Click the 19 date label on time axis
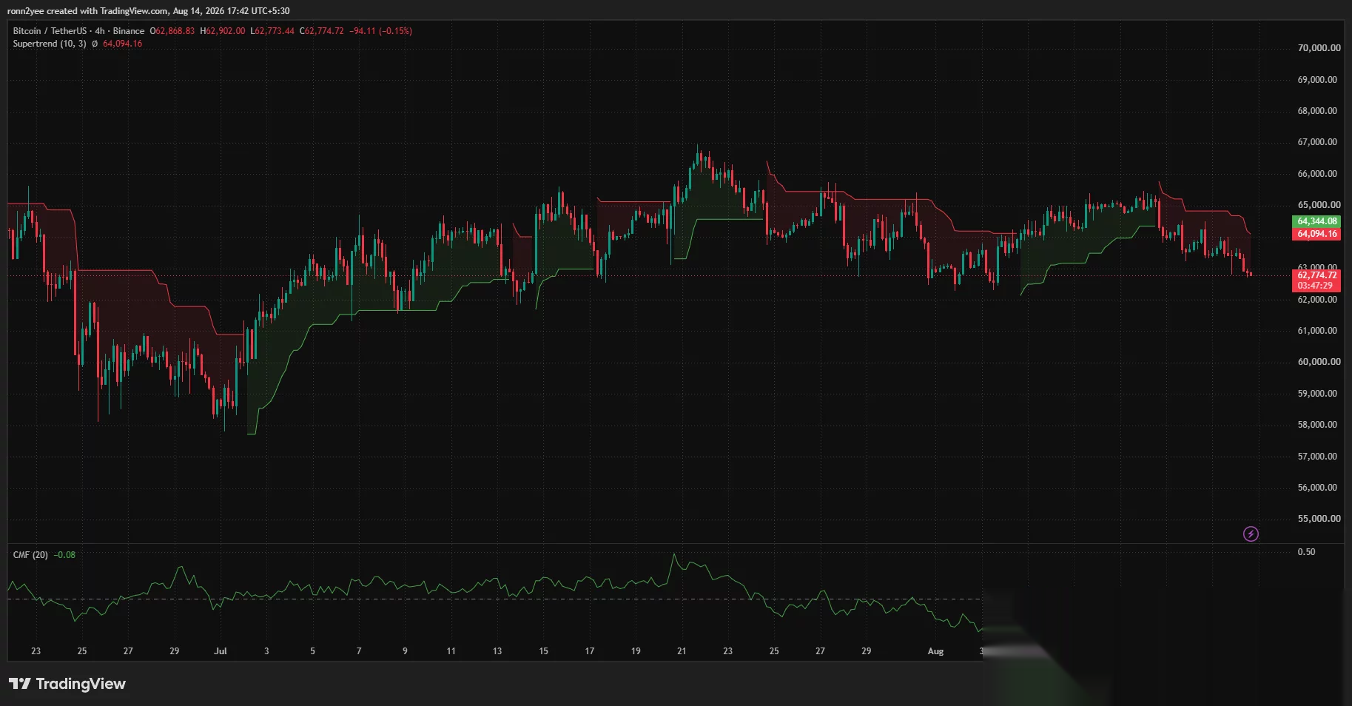This screenshot has width=1352, height=706. [636, 651]
